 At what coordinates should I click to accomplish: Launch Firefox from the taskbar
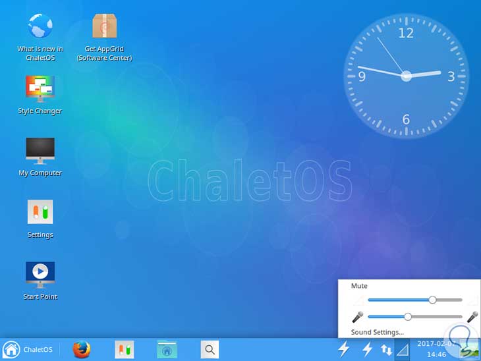pos(81,349)
